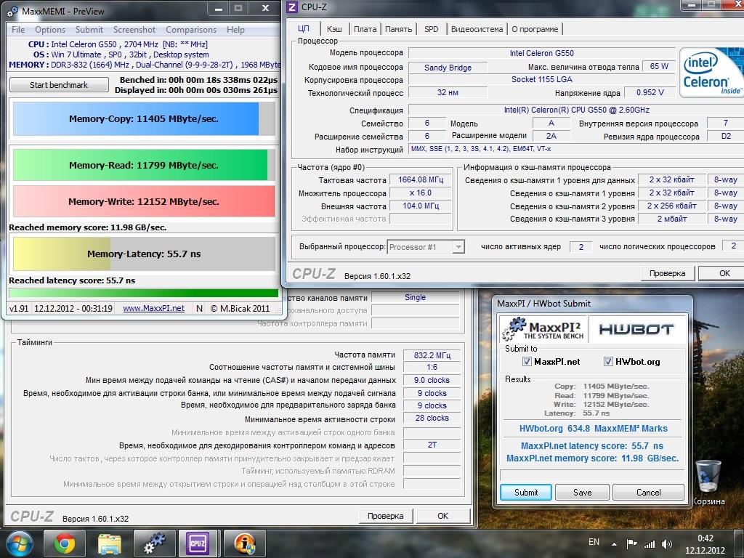
Task: Click the MaxxMEM title bar gear icon
Action: [x=13, y=11]
